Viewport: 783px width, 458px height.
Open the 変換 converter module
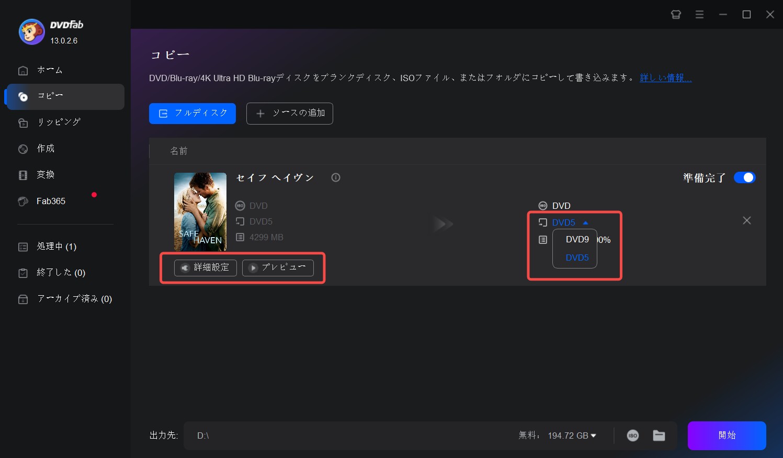click(x=46, y=175)
